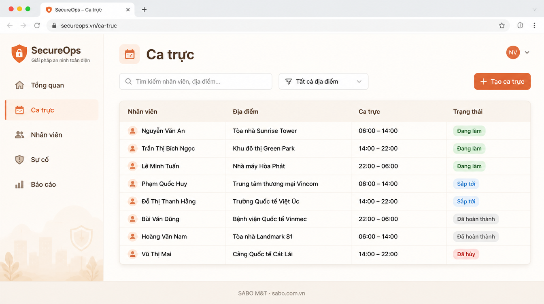Go forward with the browser forward arrow
The width and height of the screenshot is (544, 304).
click(23, 25)
